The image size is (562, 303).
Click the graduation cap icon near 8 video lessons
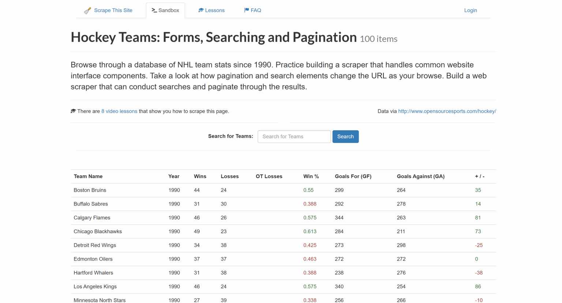pos(73,110)
